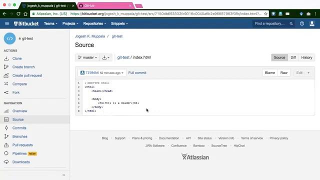Click the Bitbucket logo

tap(26, 23)
